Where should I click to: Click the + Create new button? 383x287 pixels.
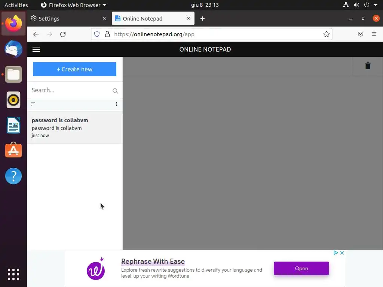tap(74, 69)
